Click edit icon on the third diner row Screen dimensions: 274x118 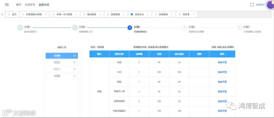tap(74, 69)
